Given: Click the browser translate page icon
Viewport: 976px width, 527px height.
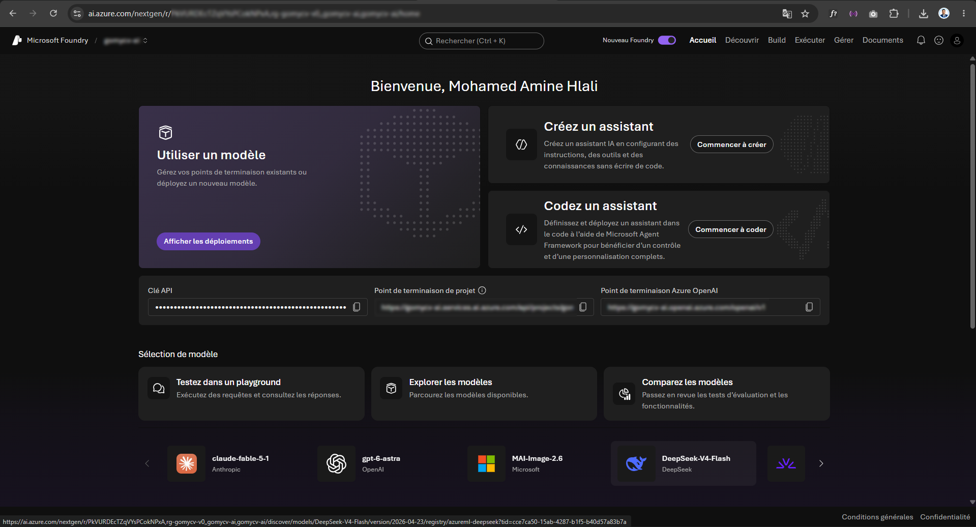Looking at the screenshot, I should click(x=787, y=14).
